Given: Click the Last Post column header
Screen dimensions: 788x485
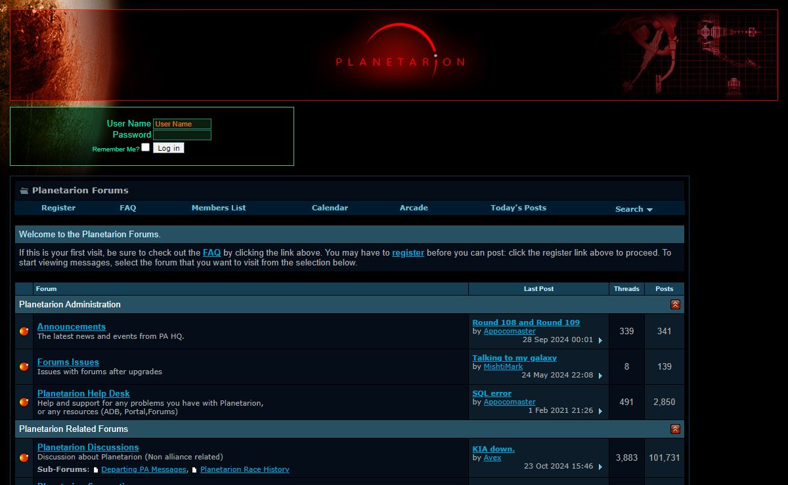Looking at the screenshot, I should [538, 288].
